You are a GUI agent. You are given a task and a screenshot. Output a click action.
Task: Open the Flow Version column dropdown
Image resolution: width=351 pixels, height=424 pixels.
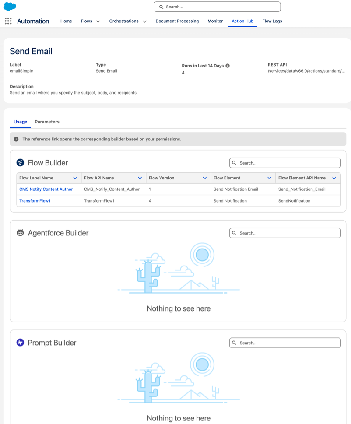205,178
